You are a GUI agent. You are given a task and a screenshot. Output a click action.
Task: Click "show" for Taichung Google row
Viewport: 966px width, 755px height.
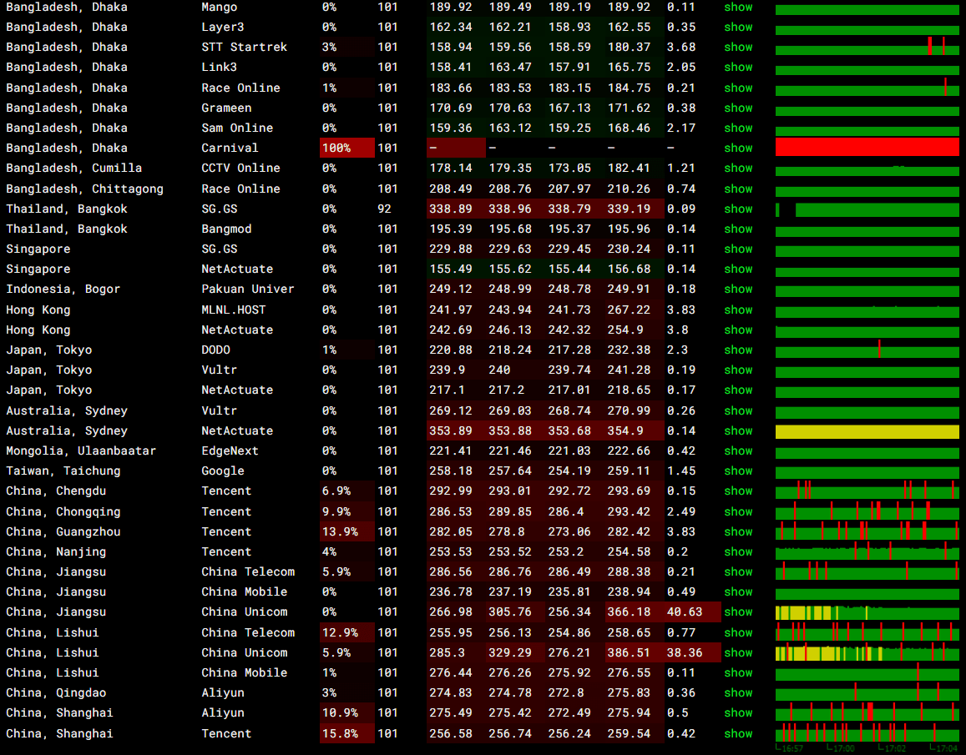(738, 471)
